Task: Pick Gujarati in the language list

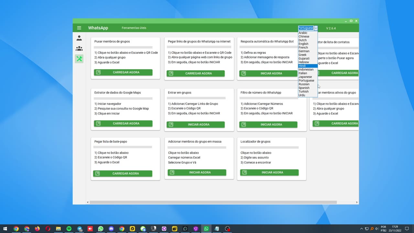Action: coord(308,59)
